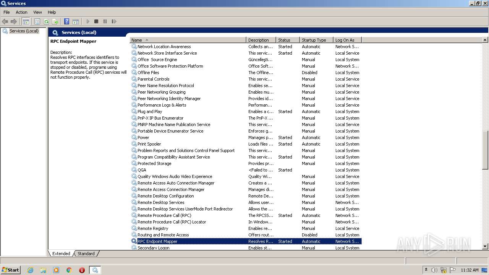489x275 pixels.
Task: Open the Action menu
Action: (x=21, y=12)
